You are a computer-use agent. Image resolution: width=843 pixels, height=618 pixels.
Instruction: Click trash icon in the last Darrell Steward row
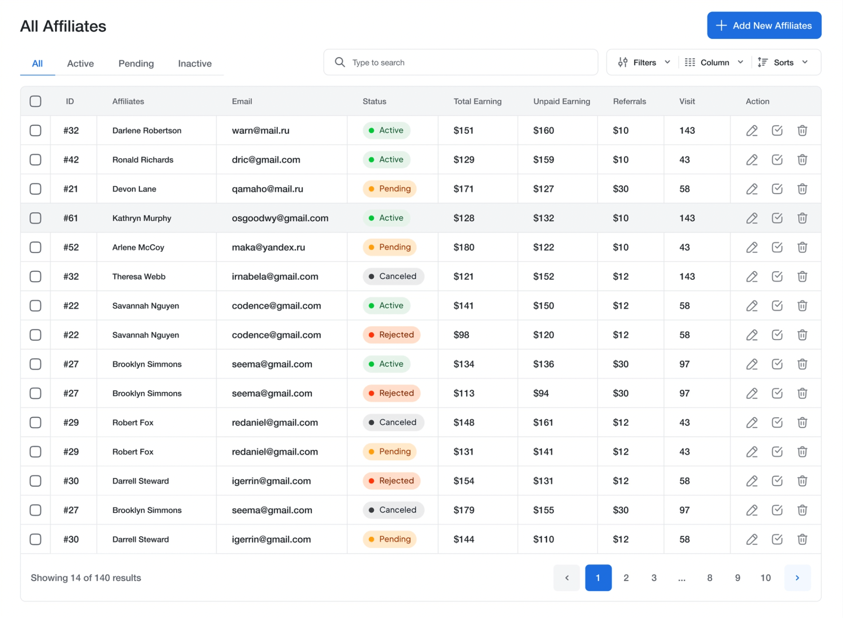click(x=802, y=539)
